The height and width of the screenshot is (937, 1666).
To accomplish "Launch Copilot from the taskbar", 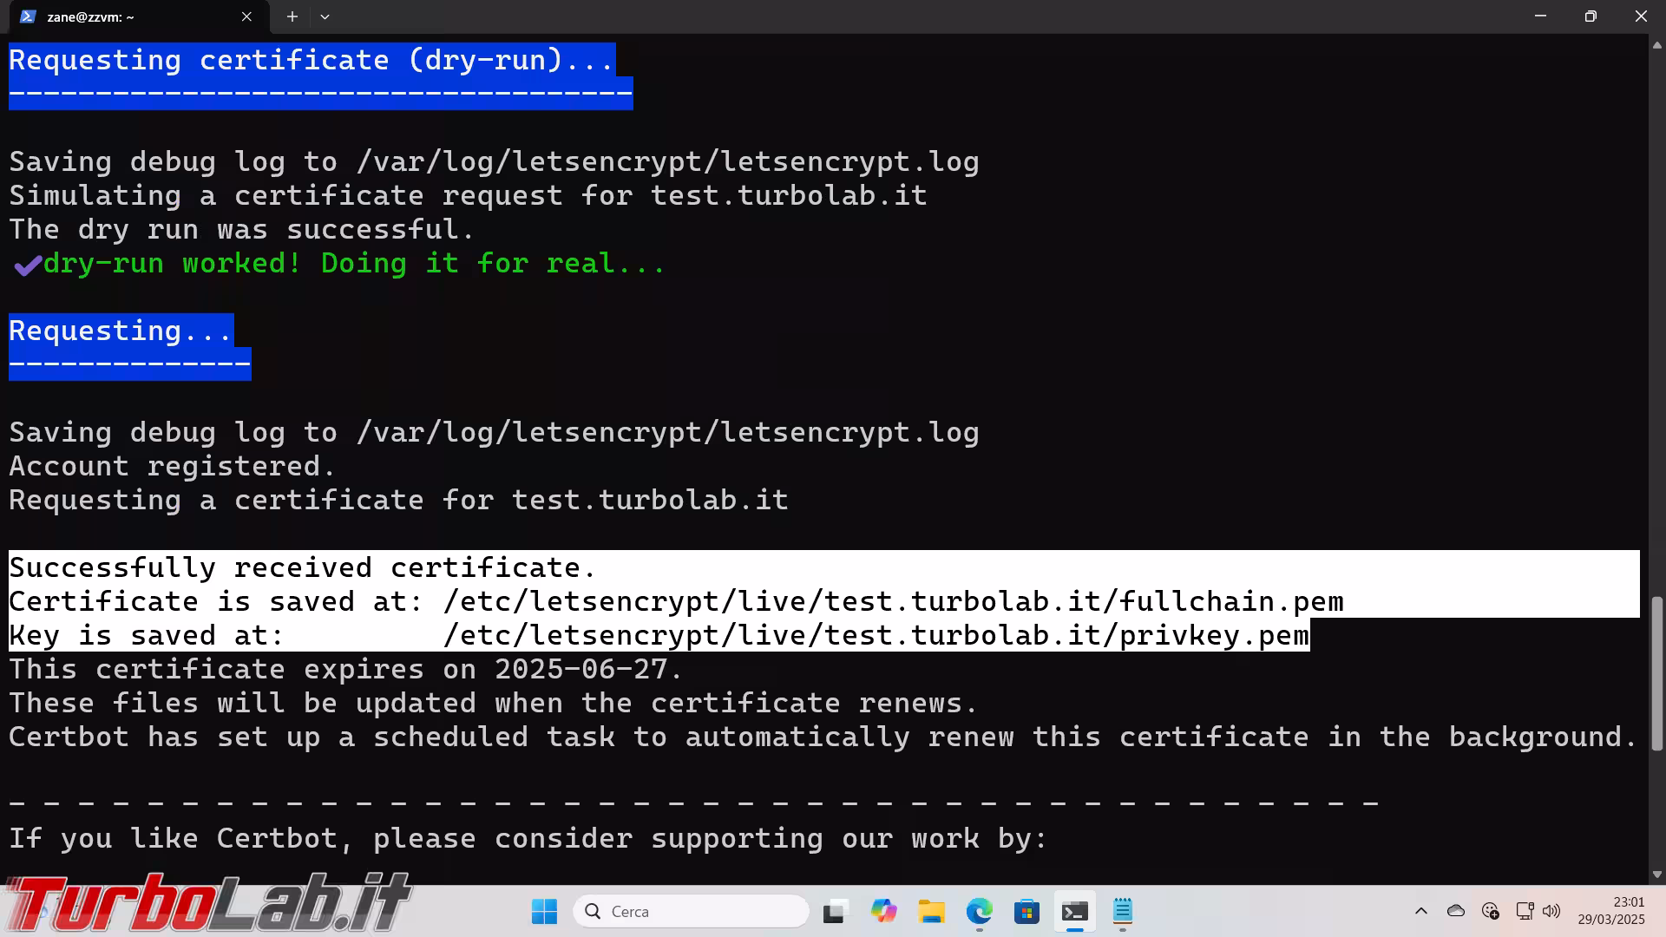I will [883, 912].
